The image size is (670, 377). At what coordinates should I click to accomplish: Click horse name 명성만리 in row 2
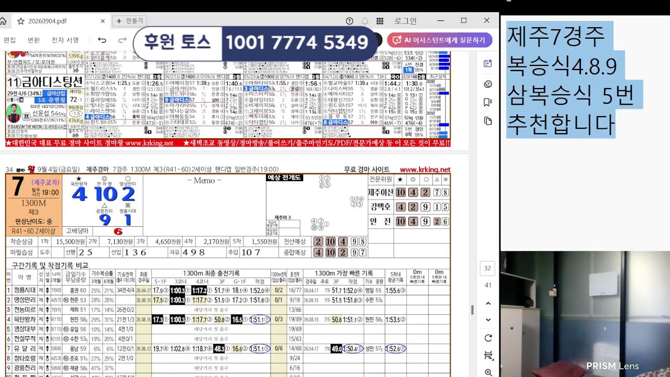tap(25, 300)
